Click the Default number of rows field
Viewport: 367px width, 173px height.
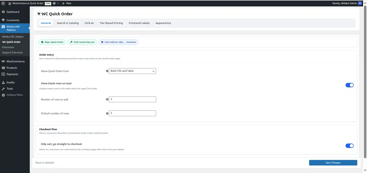(132, 113)
